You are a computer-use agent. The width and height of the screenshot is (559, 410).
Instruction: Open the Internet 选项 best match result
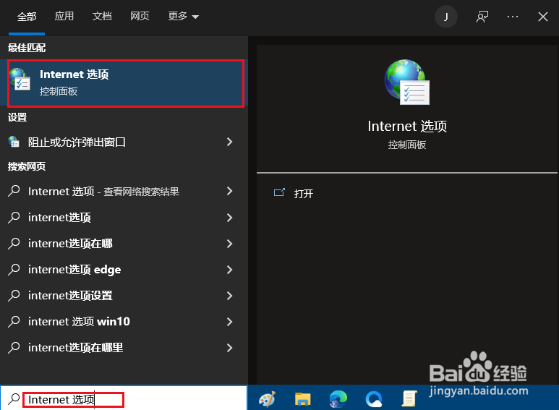pos(126,83)
